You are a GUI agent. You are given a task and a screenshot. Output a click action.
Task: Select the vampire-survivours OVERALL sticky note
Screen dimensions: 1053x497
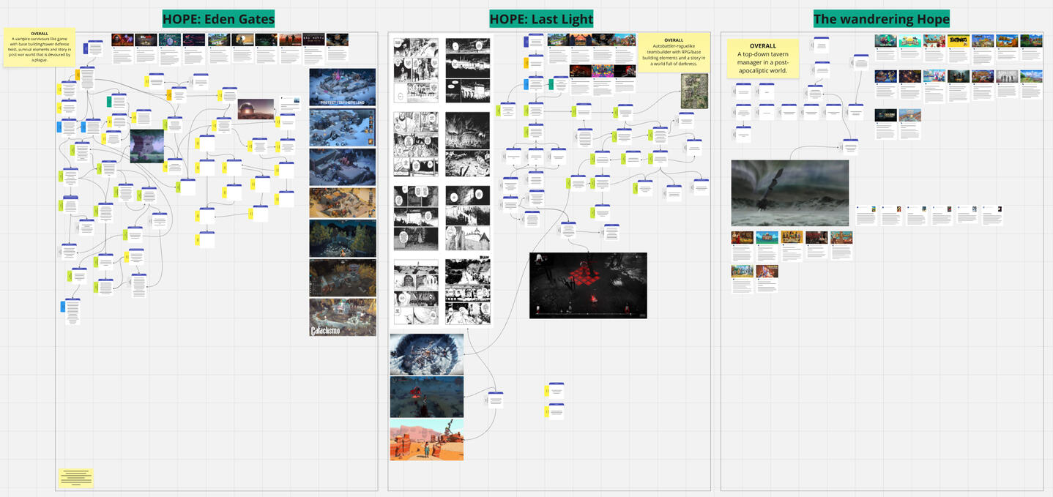(40, 48)
